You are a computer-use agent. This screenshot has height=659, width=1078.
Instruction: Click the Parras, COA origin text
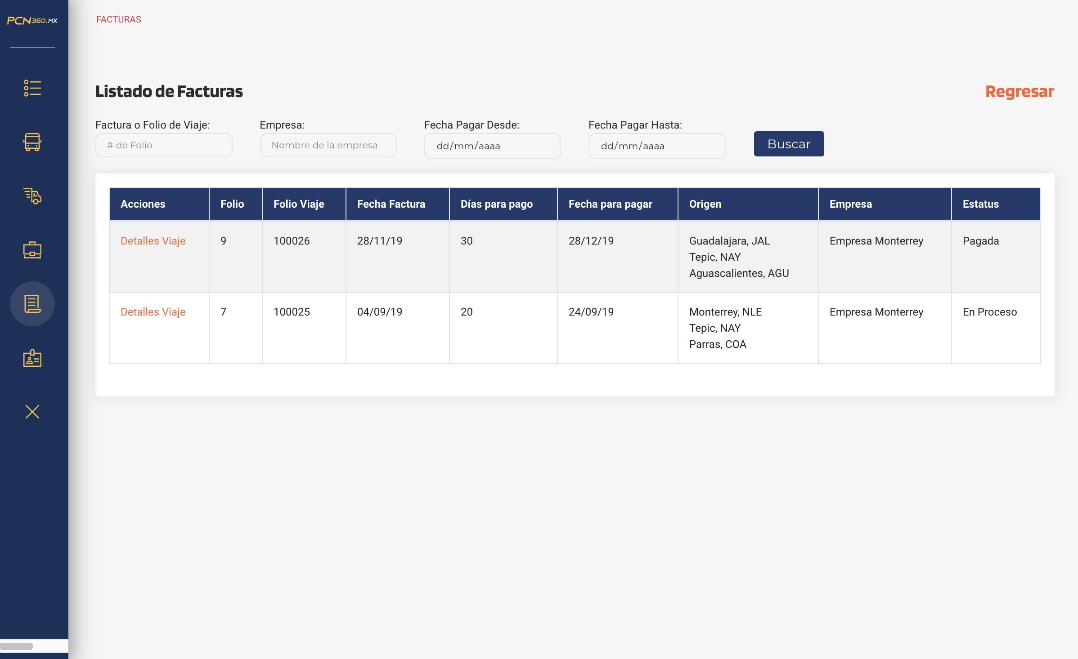tap(718, 344)
